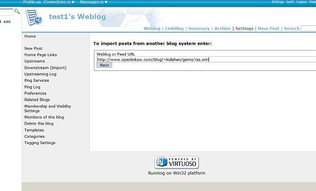Open the Archive tab
This screenshot has height=191, width=316.
(223, 28)
